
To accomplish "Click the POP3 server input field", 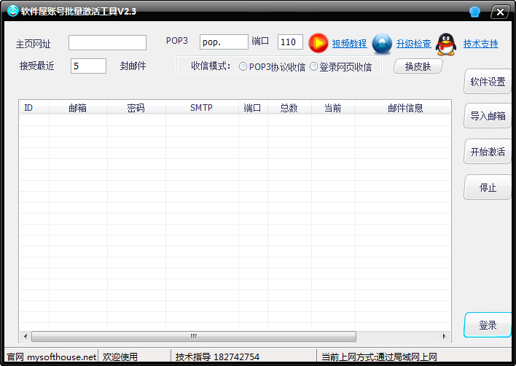I will click(224, 42).
